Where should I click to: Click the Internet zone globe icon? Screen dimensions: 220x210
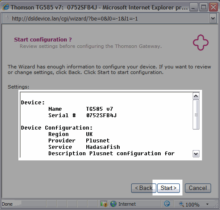[114, 204]
